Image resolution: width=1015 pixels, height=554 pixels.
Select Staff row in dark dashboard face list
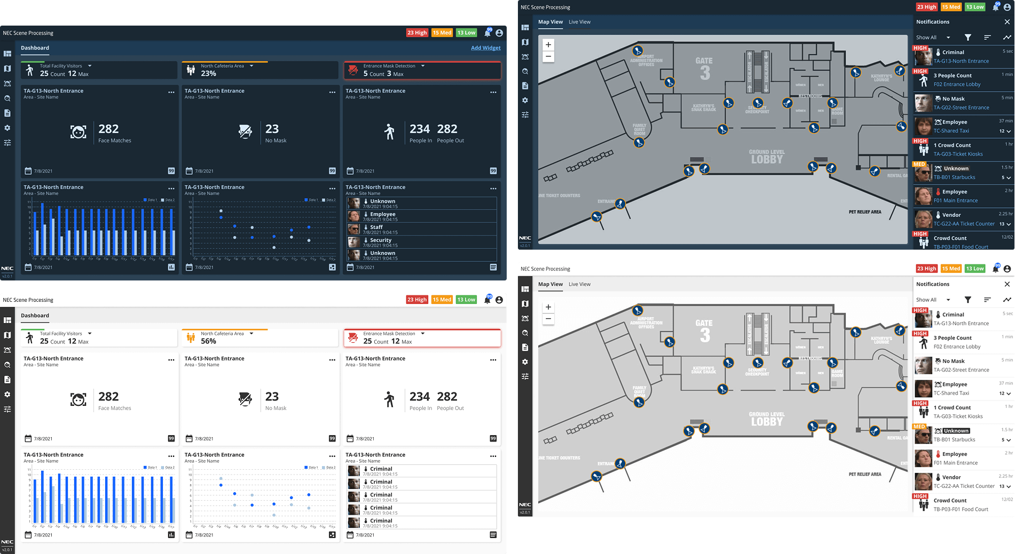coord(422,229)
